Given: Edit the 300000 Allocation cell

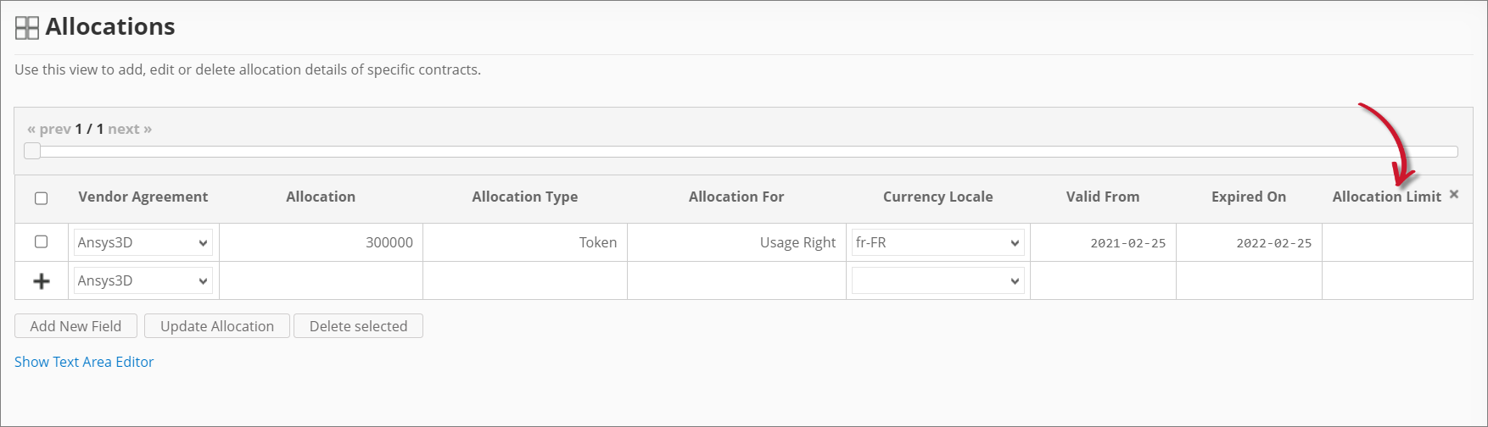Looking at the screenshot, I should [321, 243].
